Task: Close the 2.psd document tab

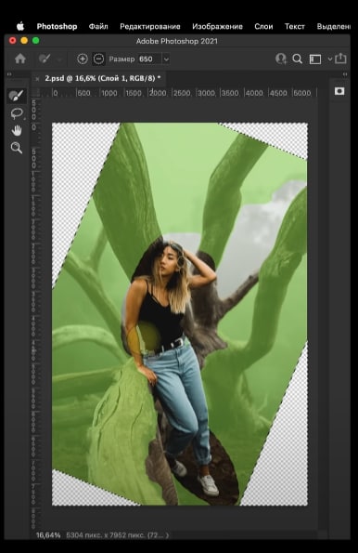Action: point(37,79)
